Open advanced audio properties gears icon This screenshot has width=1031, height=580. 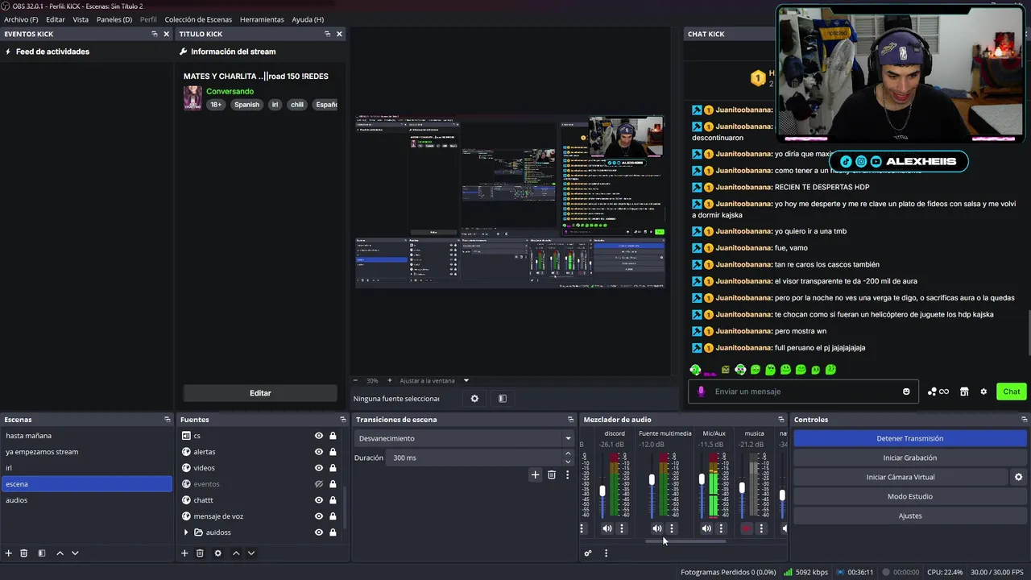pyautogui.click(x=588, y=553)
